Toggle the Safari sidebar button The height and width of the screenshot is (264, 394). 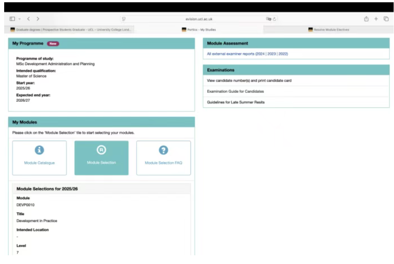[12, 19]
